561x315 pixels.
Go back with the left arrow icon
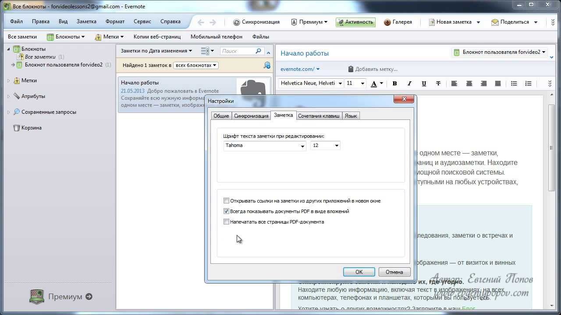[201, 22]
